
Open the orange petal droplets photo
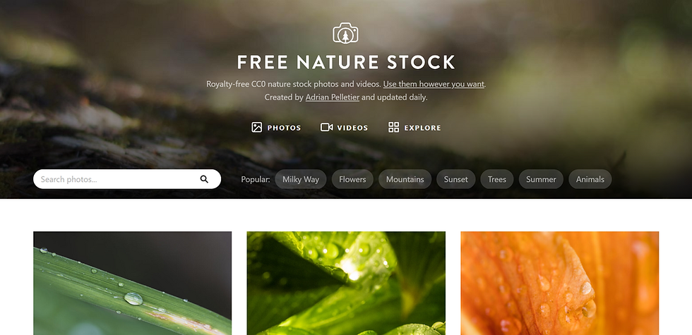click(x=559, y=283)
